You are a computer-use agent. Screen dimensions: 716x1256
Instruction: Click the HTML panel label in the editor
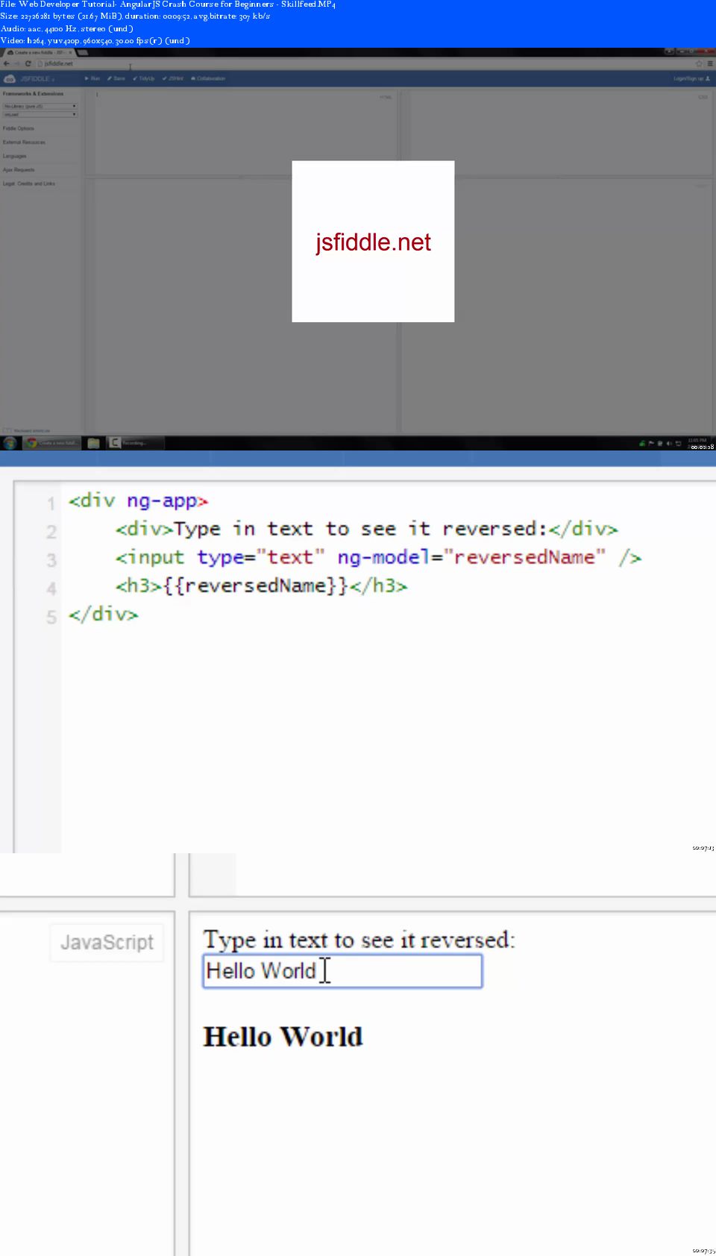point(386,97)
